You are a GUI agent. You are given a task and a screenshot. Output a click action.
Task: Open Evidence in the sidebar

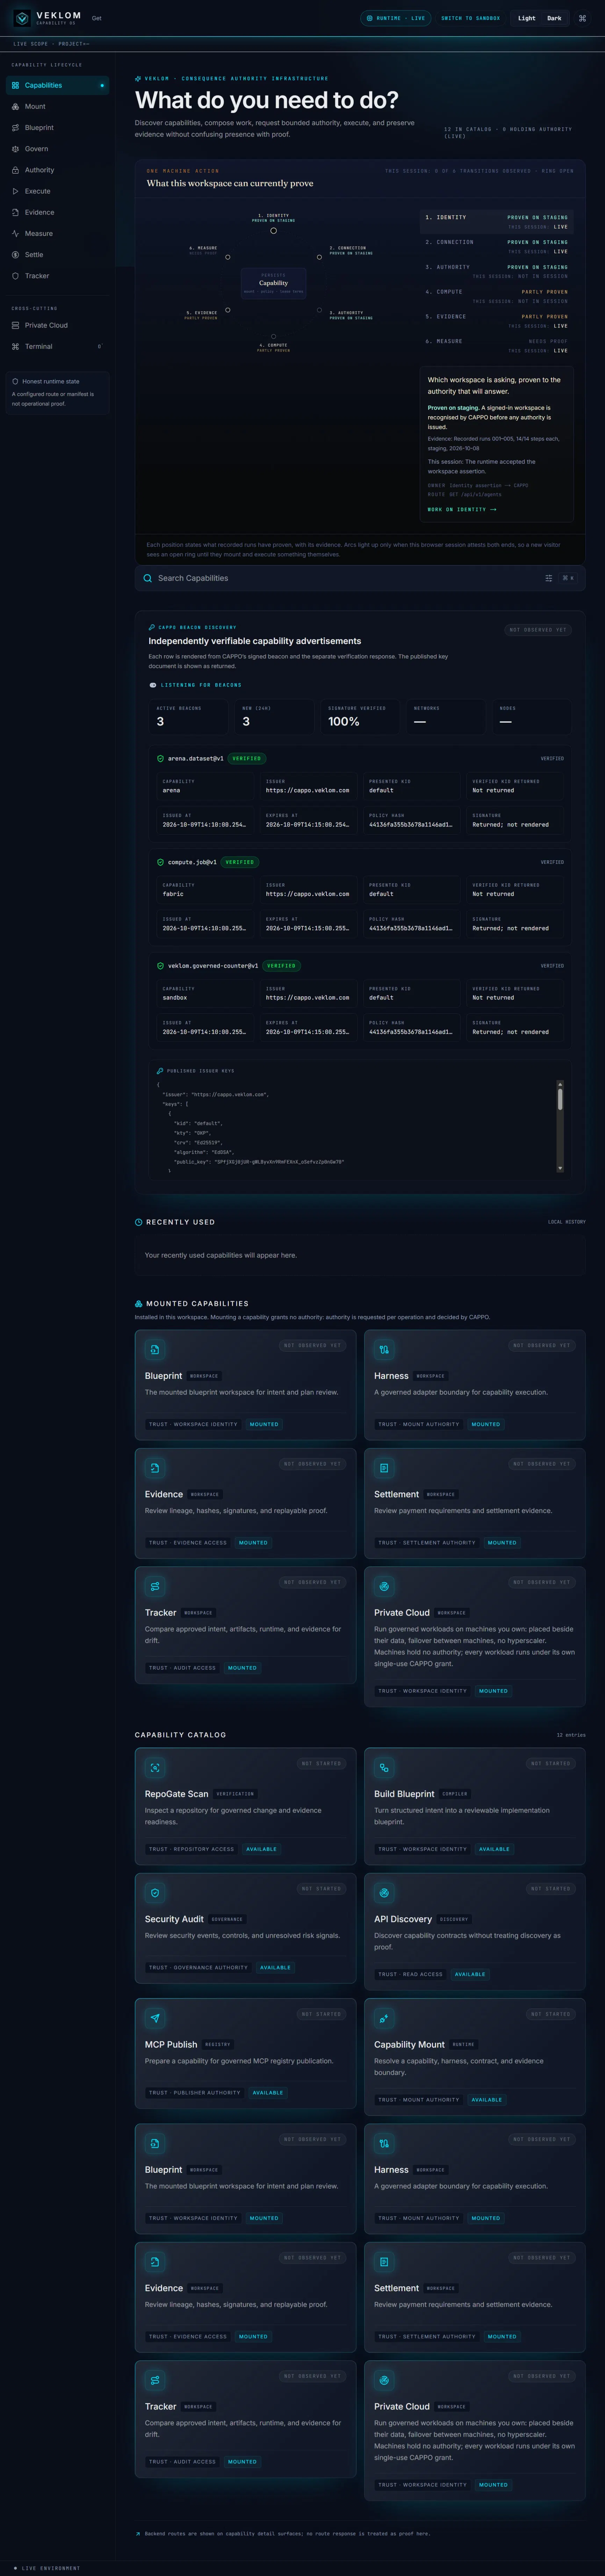(57, 212)
